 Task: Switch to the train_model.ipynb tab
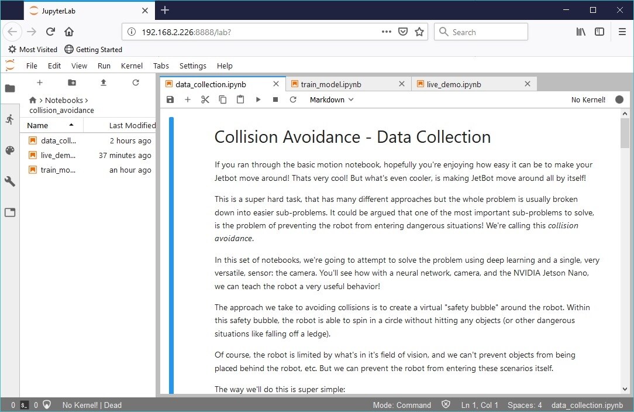point(331,84)
